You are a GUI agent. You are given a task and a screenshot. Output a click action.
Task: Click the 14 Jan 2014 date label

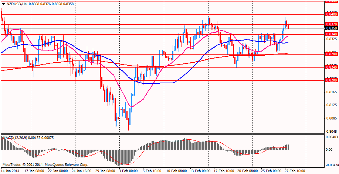[10, 171]
